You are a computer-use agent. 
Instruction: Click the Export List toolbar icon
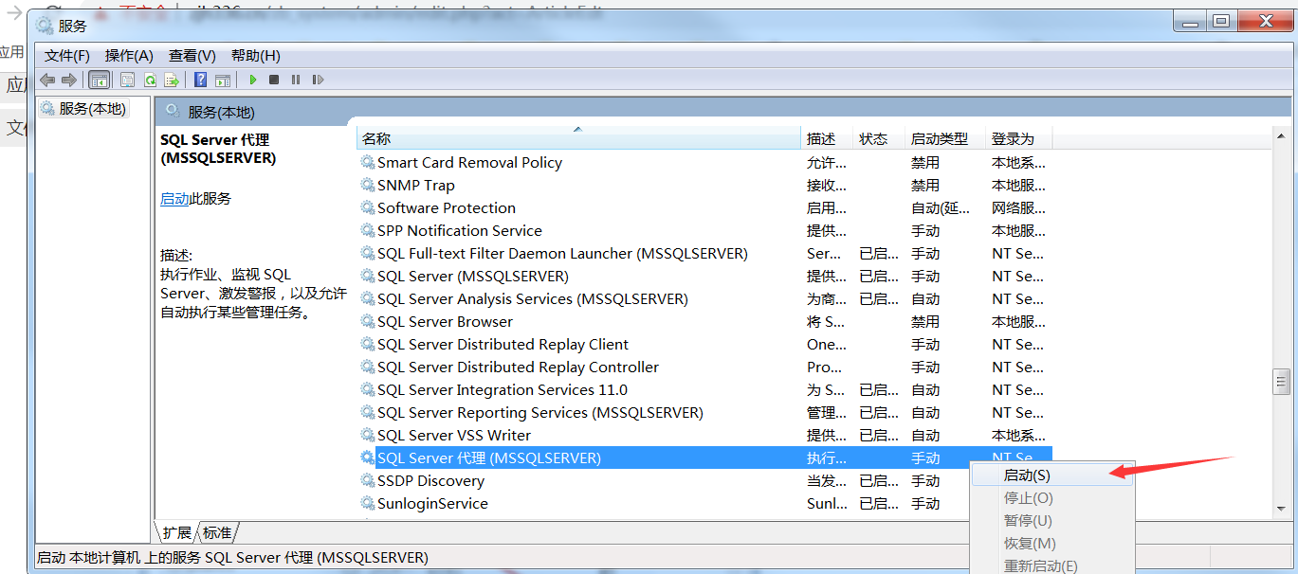[x=172, y=81]
